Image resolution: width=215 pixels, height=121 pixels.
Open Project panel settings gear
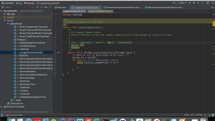[x=46, y=7]
